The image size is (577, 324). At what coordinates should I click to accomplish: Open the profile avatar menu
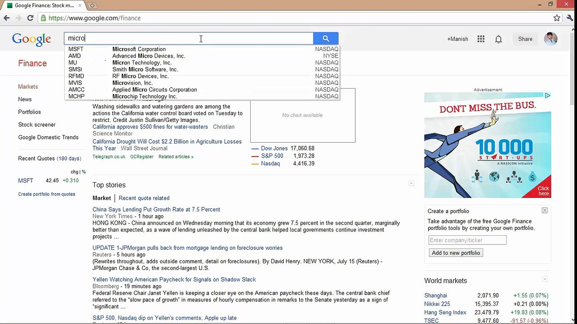pyautogui.click(x=550, y=39)
